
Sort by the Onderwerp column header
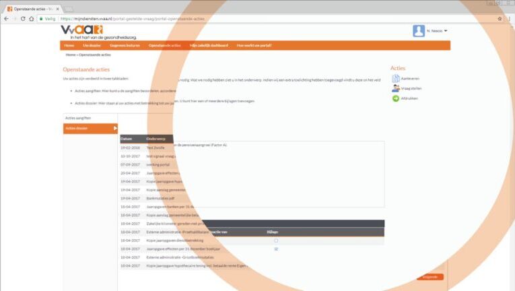(x=156, y=139)
